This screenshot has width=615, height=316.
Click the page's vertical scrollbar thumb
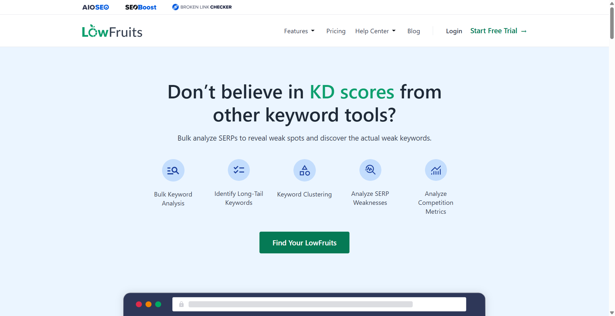click(612, 22)
